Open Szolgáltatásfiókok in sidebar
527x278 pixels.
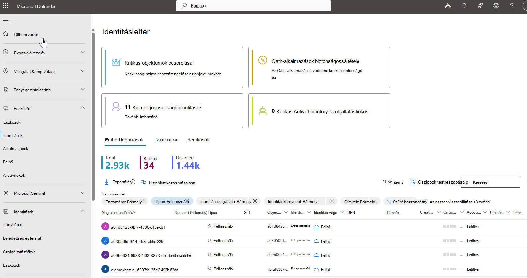click(x=19, y=252)
